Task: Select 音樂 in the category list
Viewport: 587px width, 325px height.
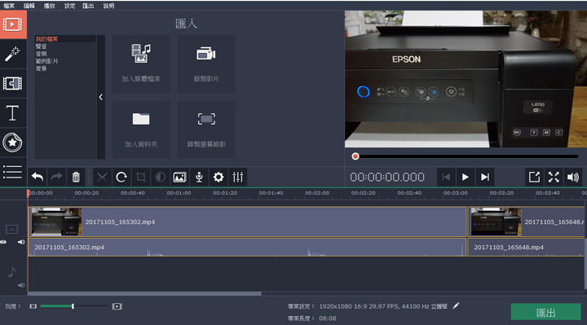Action: click(x=42, y=54)
